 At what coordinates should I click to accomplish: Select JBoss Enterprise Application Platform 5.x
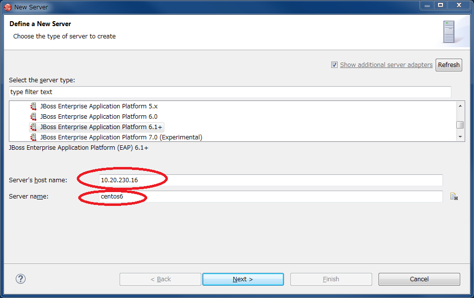click(x=99, y=106)
